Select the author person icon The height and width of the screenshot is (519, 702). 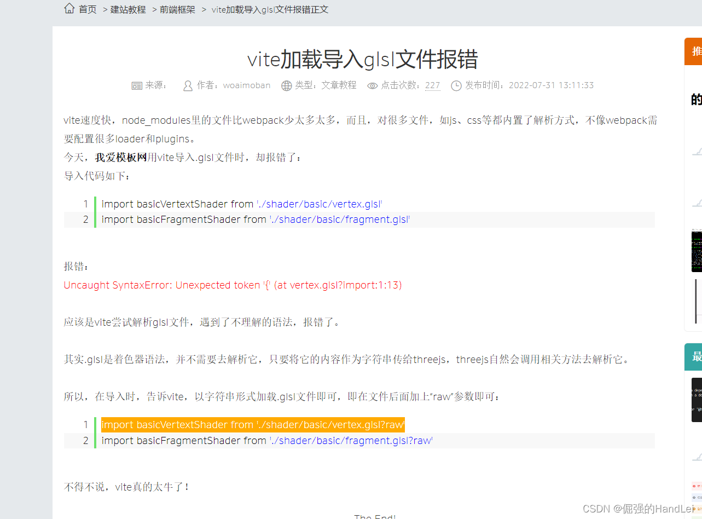[x=188, y=85]
